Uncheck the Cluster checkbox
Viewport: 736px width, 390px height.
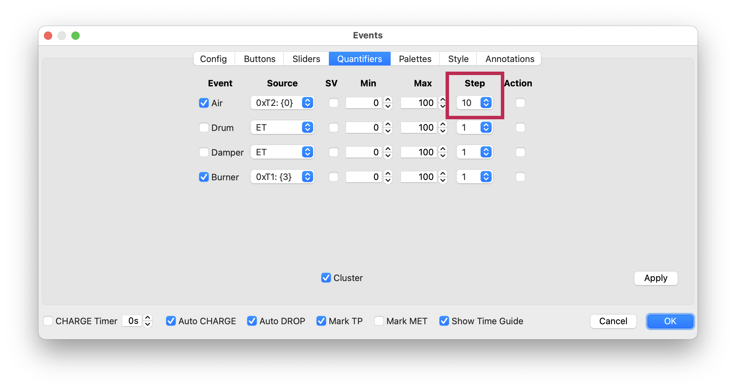click(x=326, y=278)
